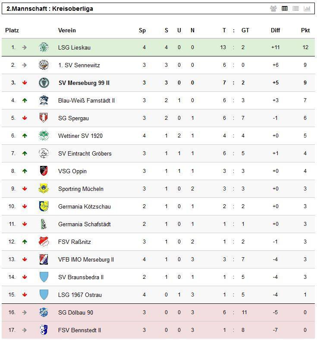
Task: Open the 1. SV Sennewitz team link
Action: click(79, 65)
